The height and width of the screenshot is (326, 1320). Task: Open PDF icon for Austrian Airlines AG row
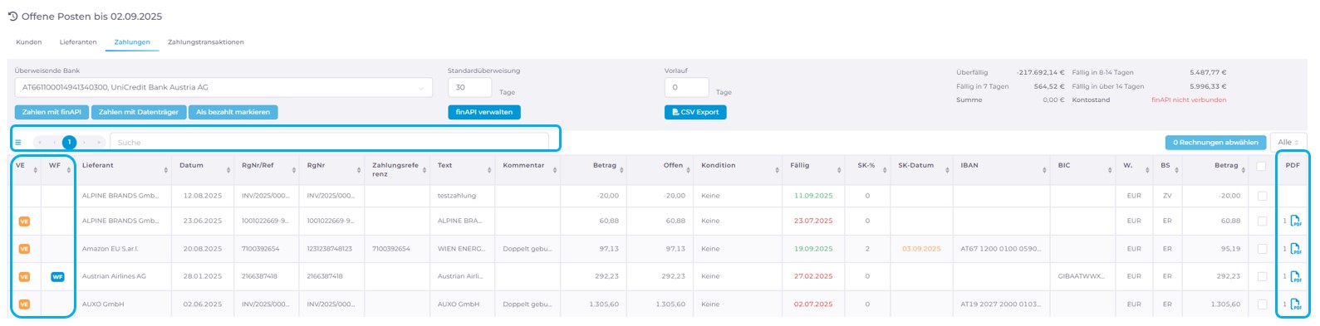pos(1295,277)
